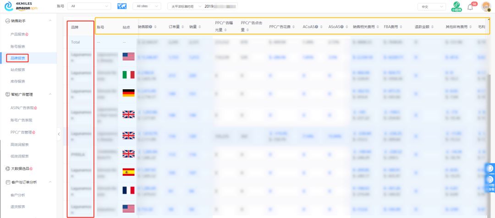Click the Italy flag site row
This screenshot has height=218, width=495.
point(128,75)
